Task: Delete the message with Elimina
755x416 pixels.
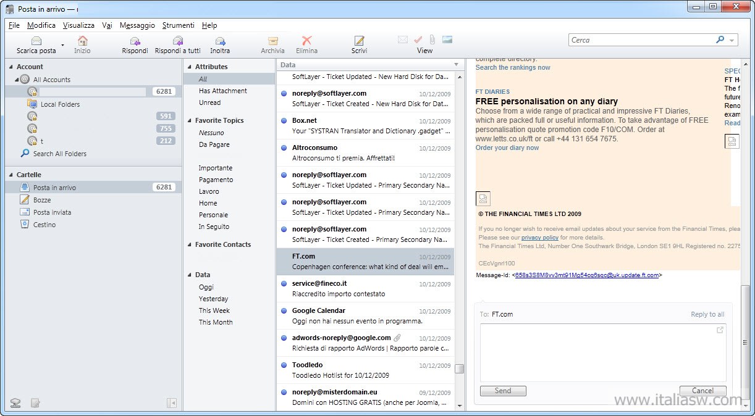Action: (306, 41)
